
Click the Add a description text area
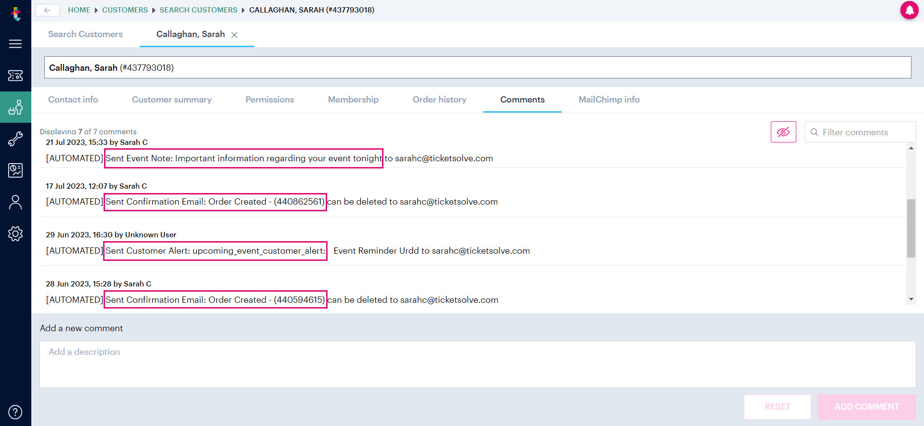click(477, 364)
